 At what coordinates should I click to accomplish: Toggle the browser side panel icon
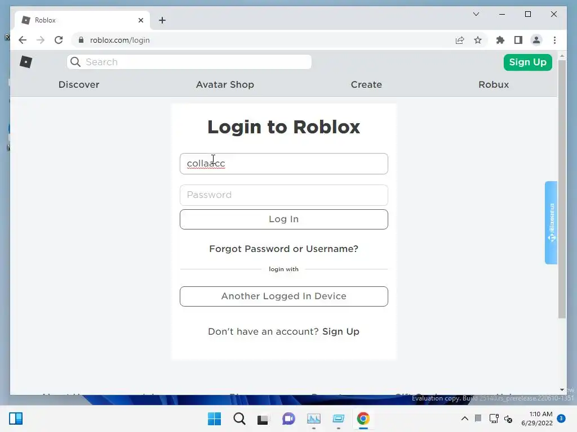tap(518, 40)
